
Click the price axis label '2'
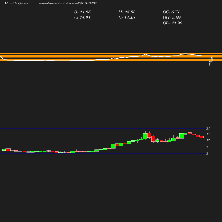pyautogui.click(x=207, y=154)
